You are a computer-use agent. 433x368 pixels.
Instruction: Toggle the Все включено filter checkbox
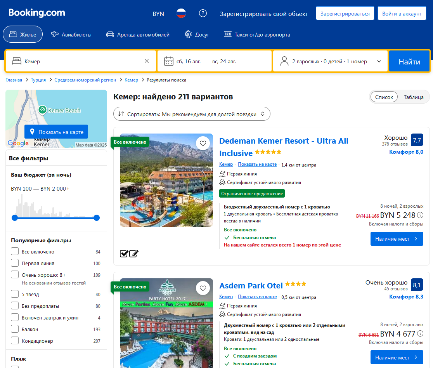pyautogui.click(x=15, y=251)
